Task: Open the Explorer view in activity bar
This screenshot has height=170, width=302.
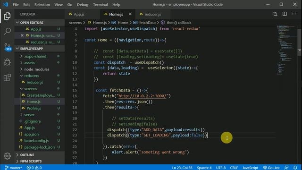Action: [x=7, y=16]
